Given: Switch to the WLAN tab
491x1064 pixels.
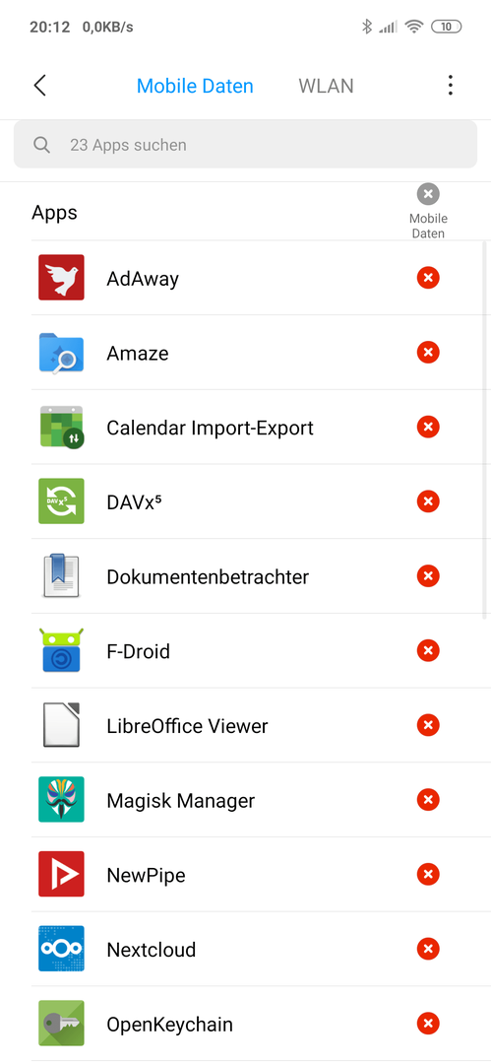Looking at the screenshot, I should pos(327,86).
